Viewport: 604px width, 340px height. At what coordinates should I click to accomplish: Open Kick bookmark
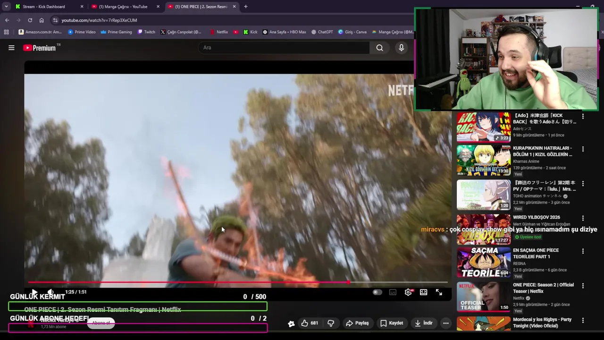[250, 32]
